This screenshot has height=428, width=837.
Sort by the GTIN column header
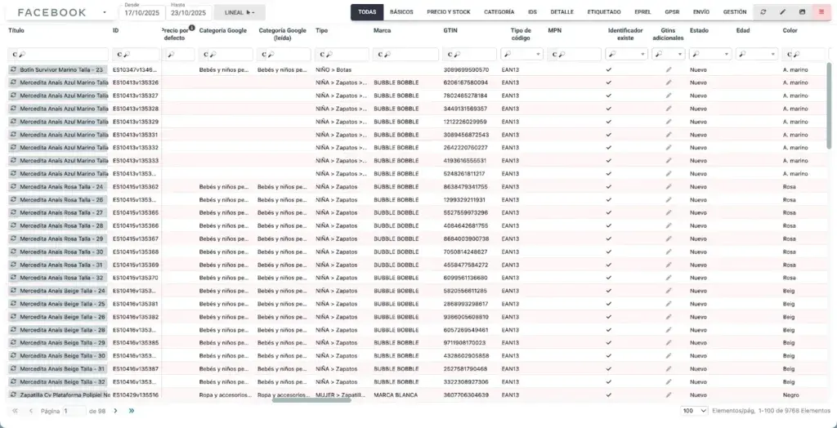point(450,31)
